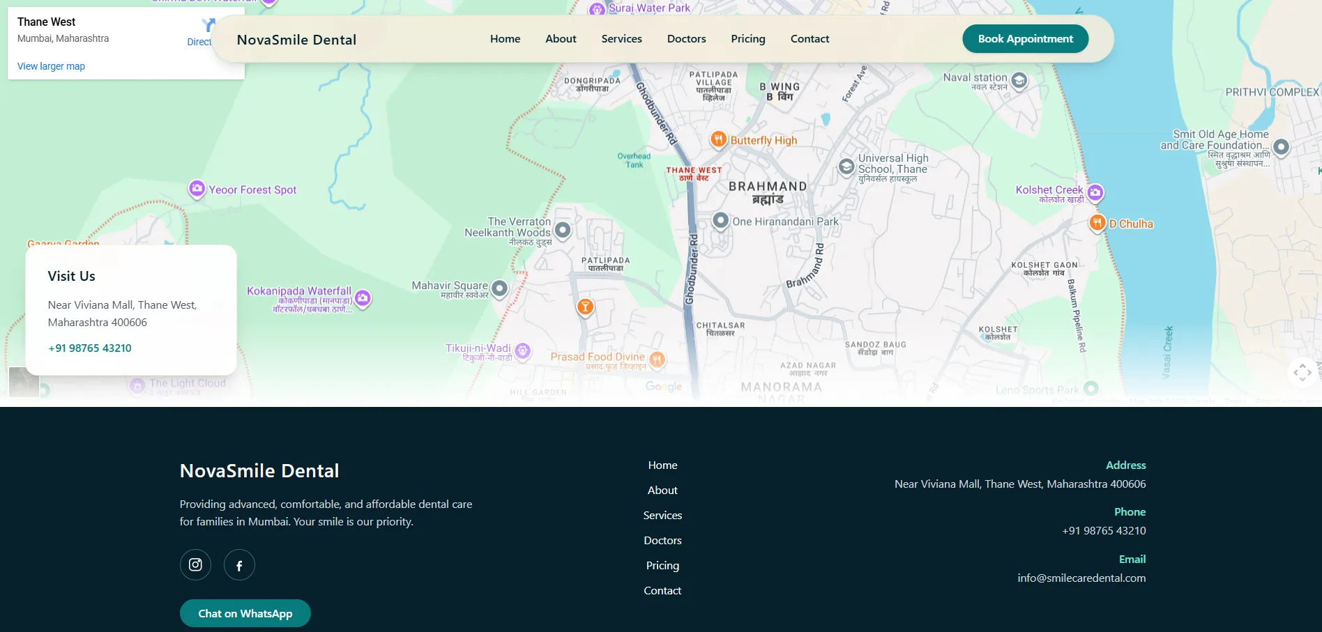Click the Kokanipada Waterfall map marker
The image size is (1322, 632).
363,298
